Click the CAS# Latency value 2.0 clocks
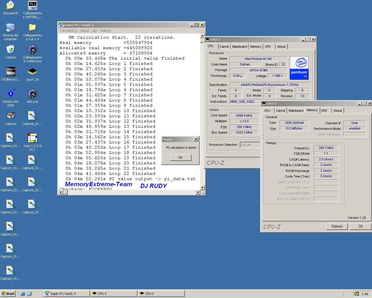This screenshot has width=372, height=298. click(326, 159)
